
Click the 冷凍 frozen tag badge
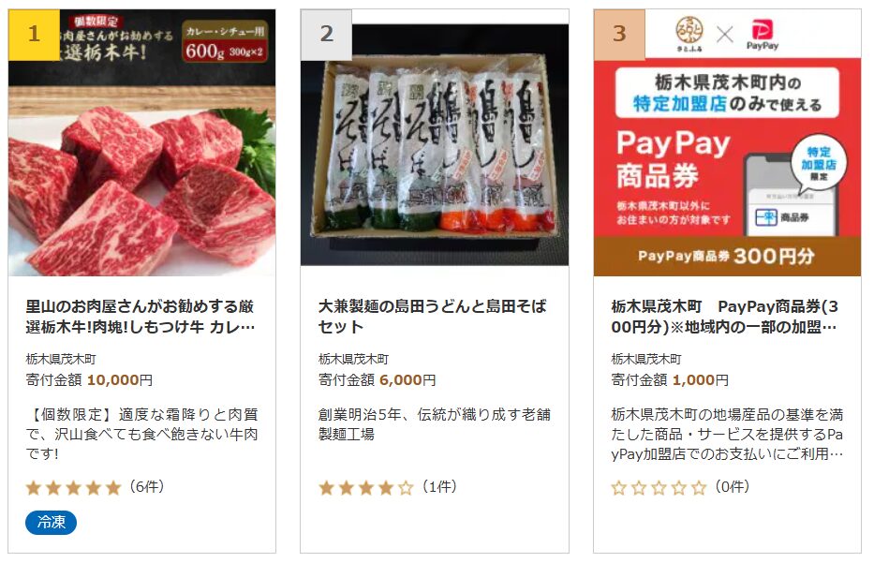(x=51, y=523)
